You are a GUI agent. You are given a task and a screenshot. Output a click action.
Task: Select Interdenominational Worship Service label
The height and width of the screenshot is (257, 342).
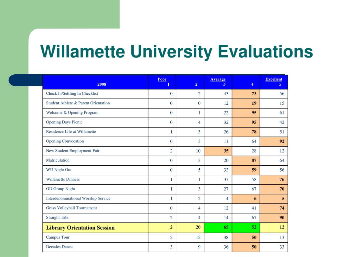coord(78,198)
